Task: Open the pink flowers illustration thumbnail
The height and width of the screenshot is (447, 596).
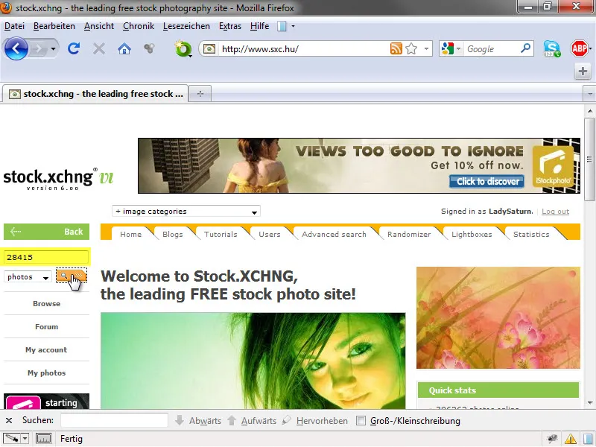Action: coord(498,318)
